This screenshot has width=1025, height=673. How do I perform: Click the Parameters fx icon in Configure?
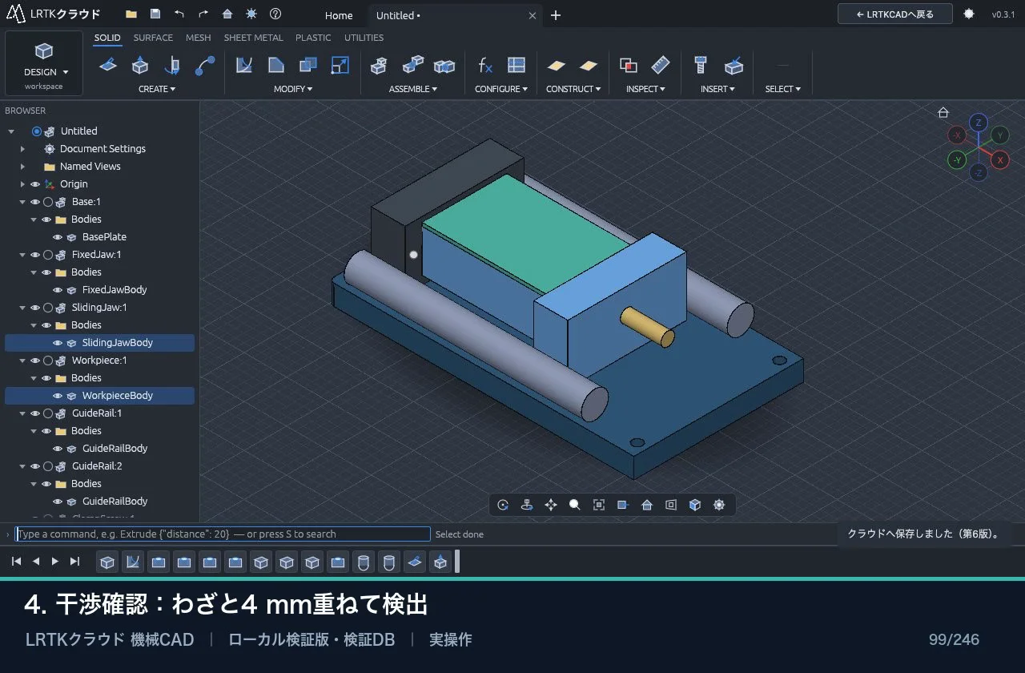[484, 66]
